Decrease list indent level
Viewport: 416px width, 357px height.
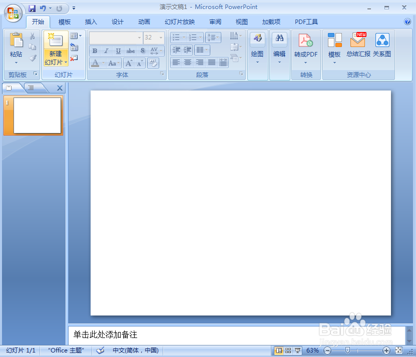(x=176, y=49)
